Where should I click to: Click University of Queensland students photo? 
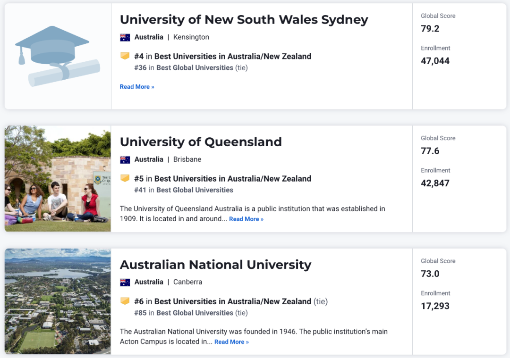tap(58, 179)
